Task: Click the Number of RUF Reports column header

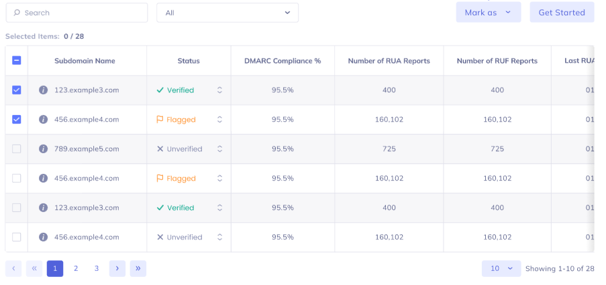Action: pos(497,61)
